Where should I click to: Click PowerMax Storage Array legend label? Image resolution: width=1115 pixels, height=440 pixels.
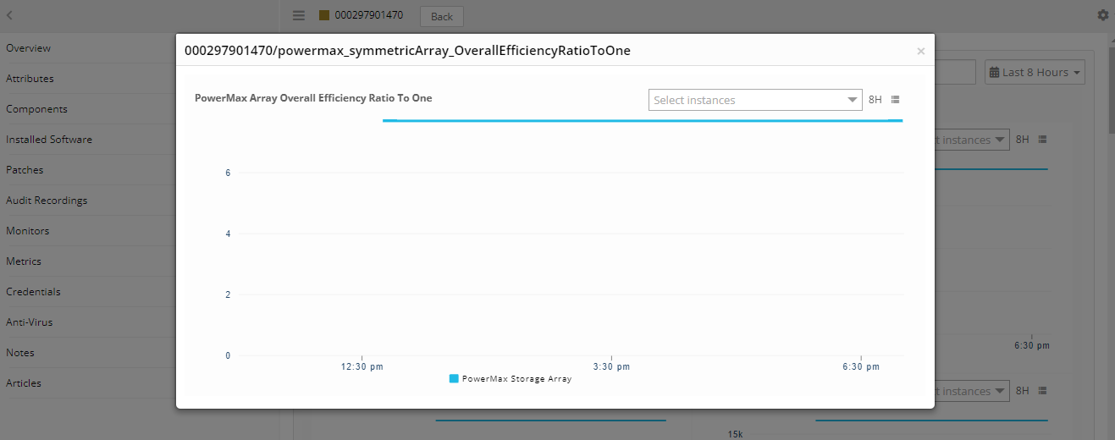(516, 379)
